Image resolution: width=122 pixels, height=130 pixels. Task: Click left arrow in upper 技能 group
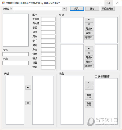pos(89,20)
